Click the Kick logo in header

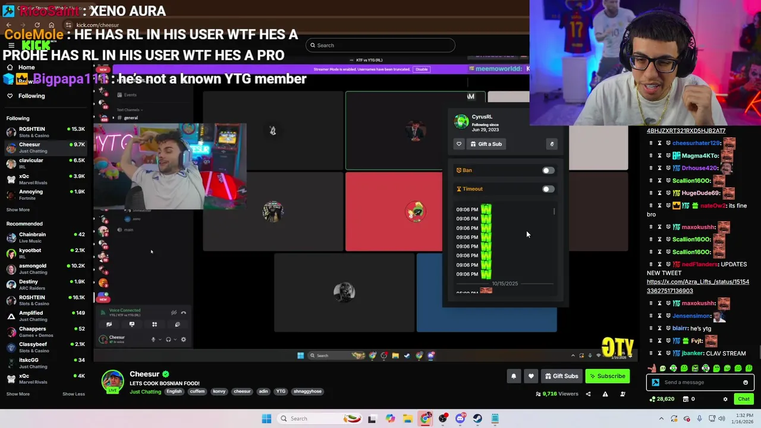[36, 45]
